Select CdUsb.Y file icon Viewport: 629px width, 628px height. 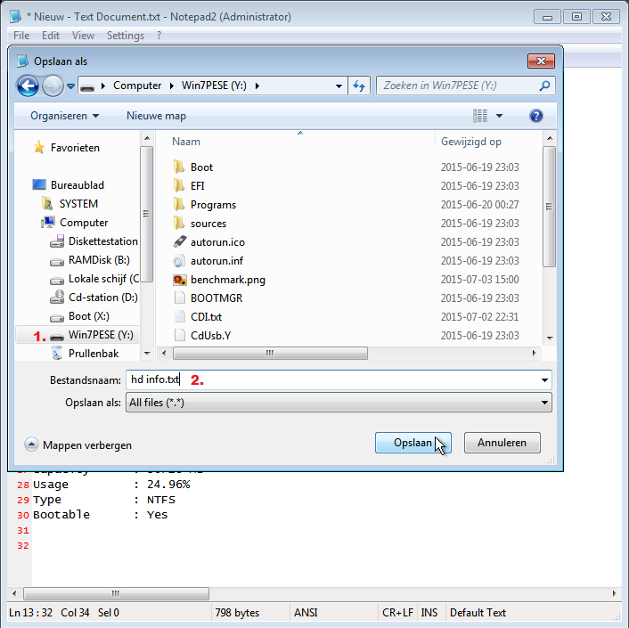coord(180,335)
